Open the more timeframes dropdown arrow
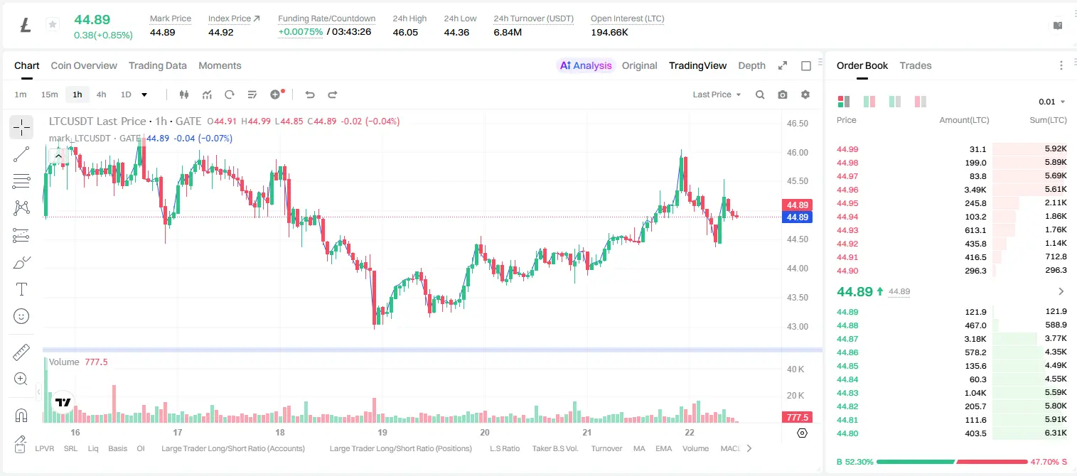The height and width of the screenshot is (476, 1077). [144, 94]
